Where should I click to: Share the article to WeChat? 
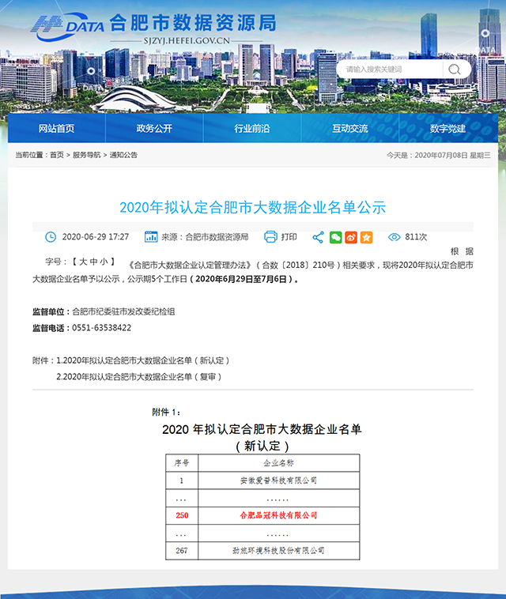(x=336, y=237)
